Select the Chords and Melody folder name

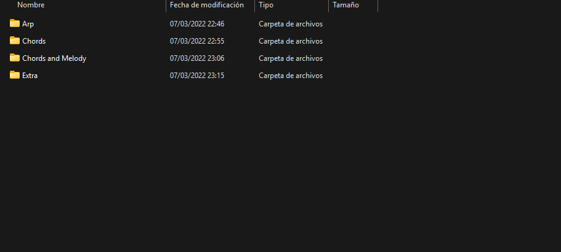pos(54,58)
